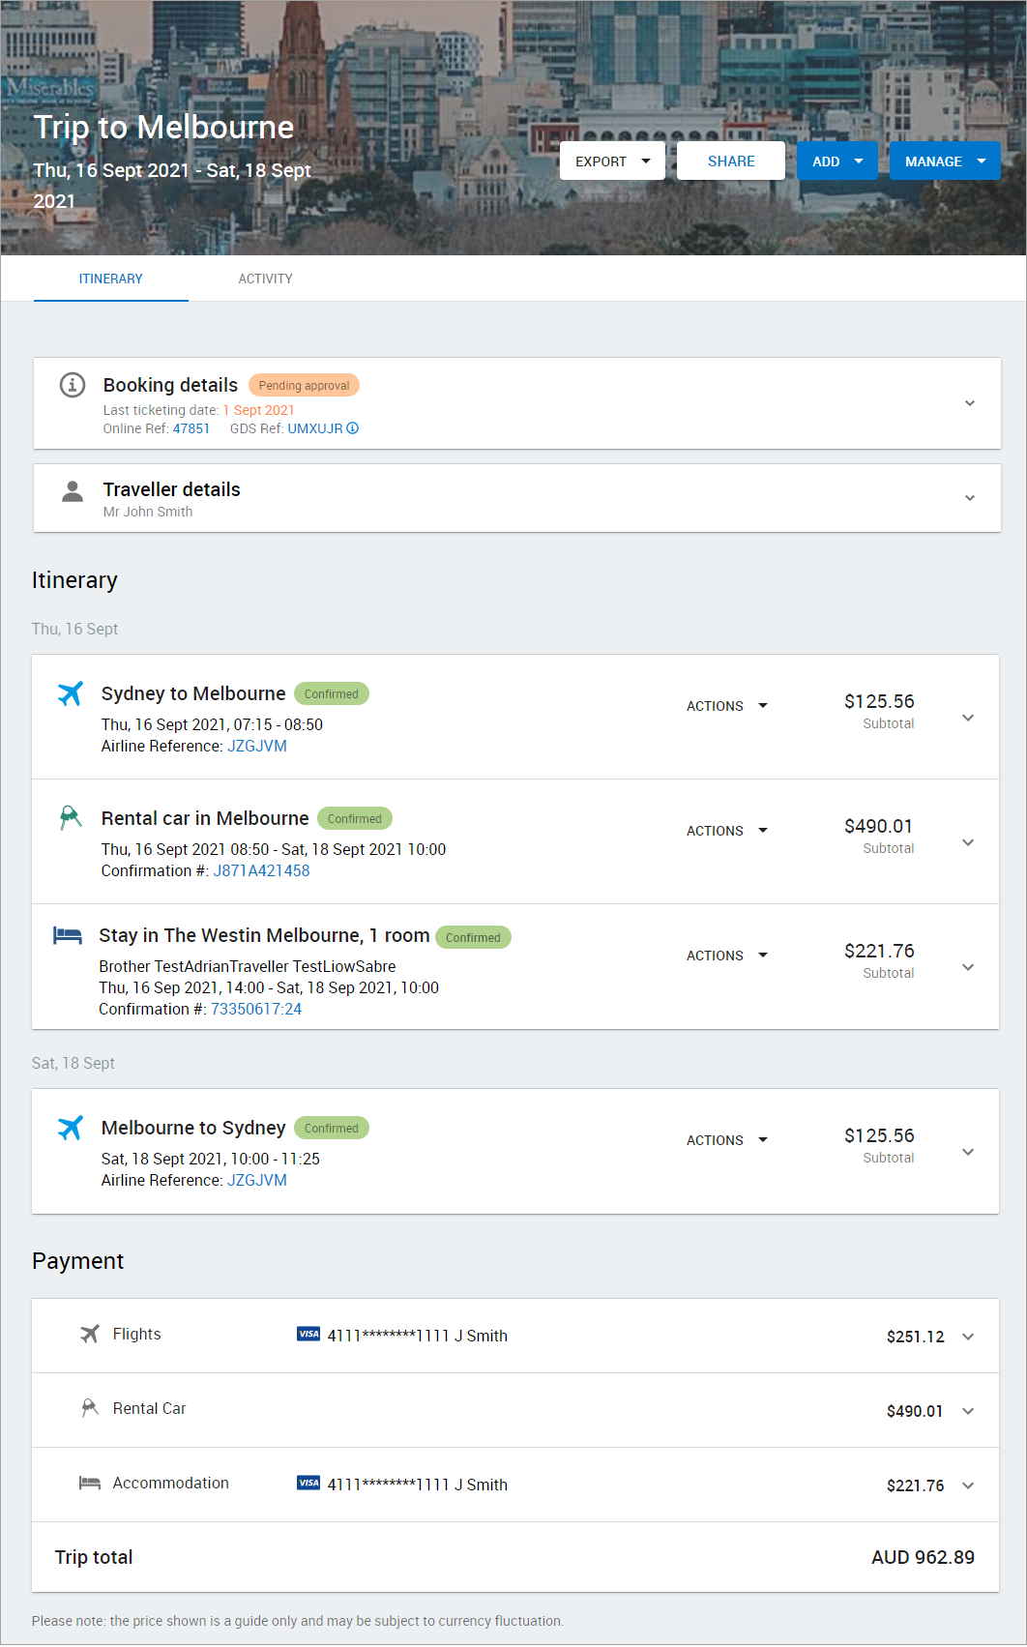Click the $221.76 hotel stay subtotal

(879, 951)
